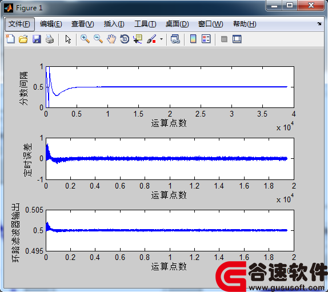Viewport: 328px width, 292px height.
Task: Choose the Brush data tool
Action: (151, 39)
